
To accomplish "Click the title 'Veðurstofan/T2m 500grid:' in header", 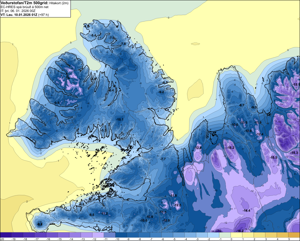I will tap(24, 3).
